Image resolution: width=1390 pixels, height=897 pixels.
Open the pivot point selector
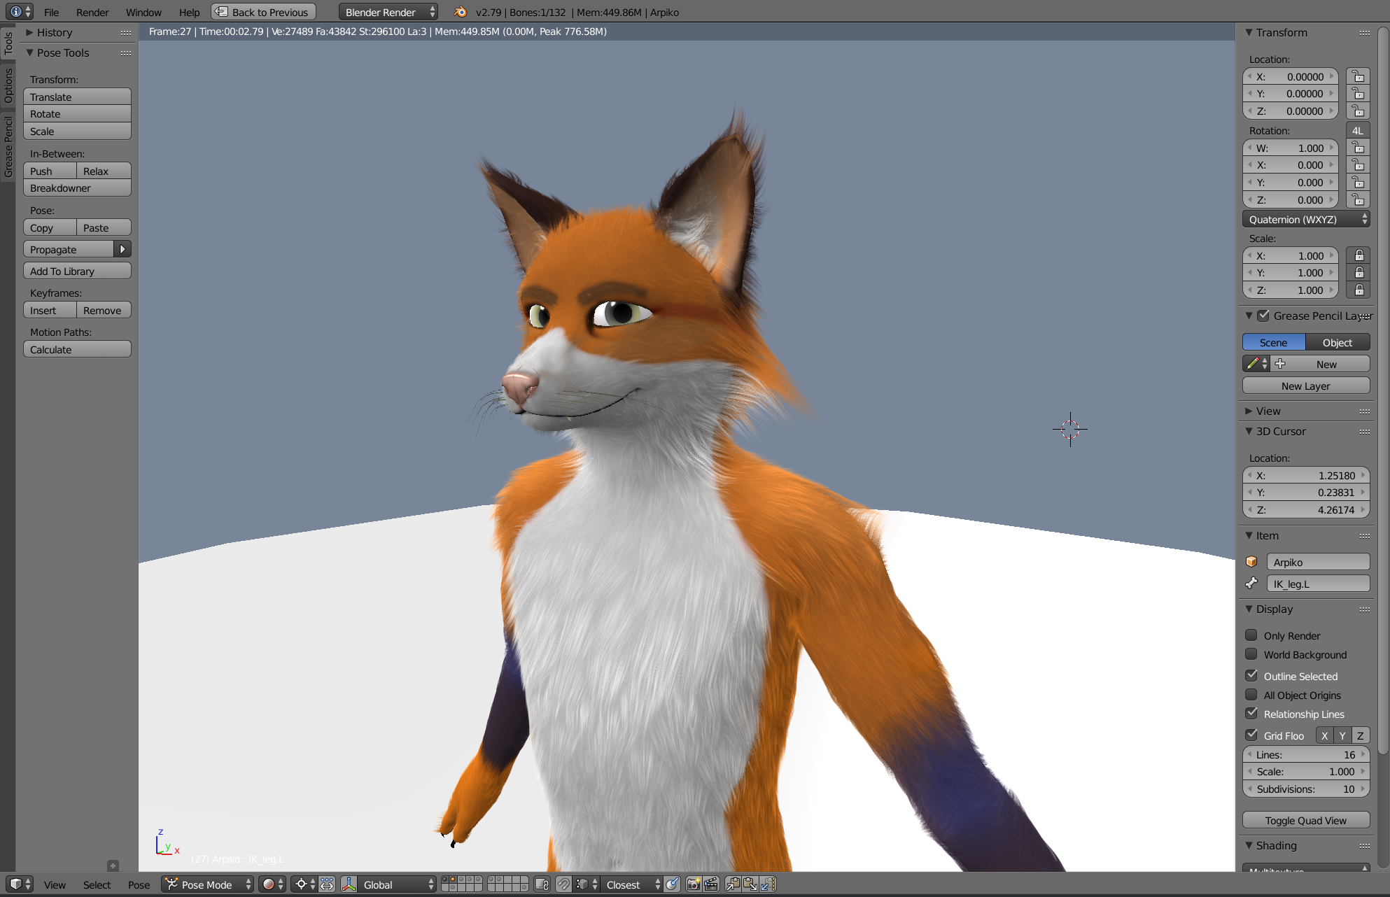click(x=304, y=884)
